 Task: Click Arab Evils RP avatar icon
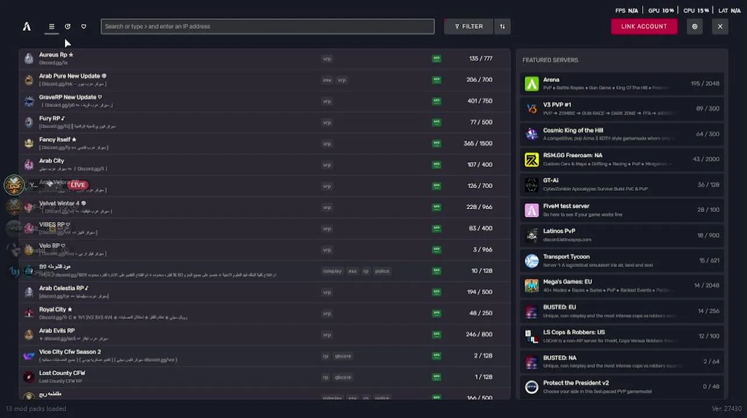[29, 334]
